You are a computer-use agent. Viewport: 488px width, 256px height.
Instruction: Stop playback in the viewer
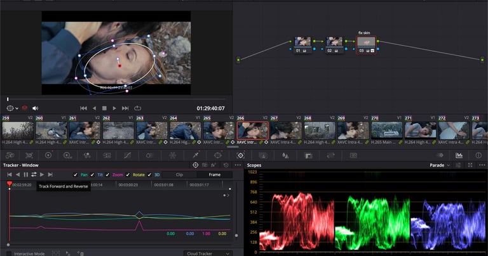tap(105, 108)
